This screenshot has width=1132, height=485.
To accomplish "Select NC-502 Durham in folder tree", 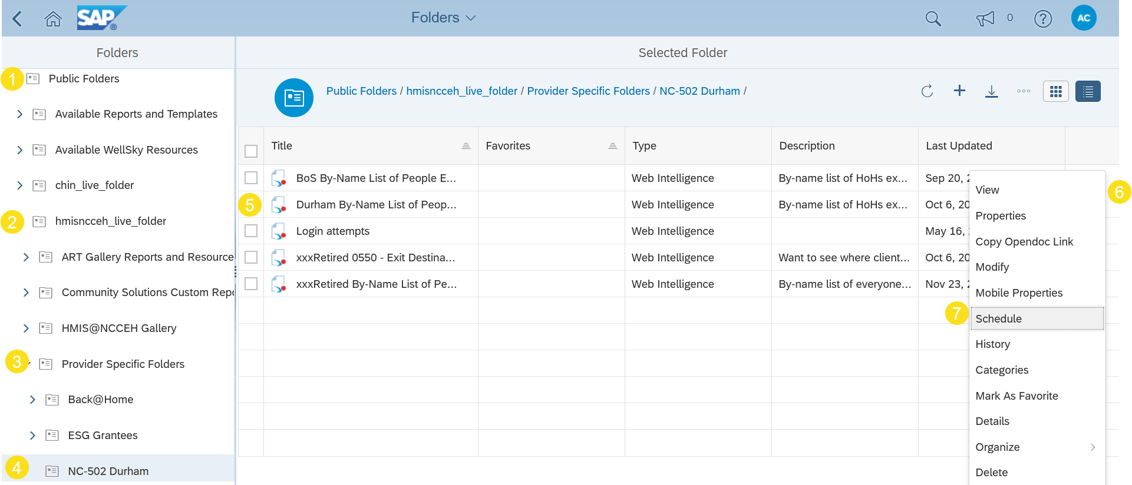I will (x=108, y=471).
